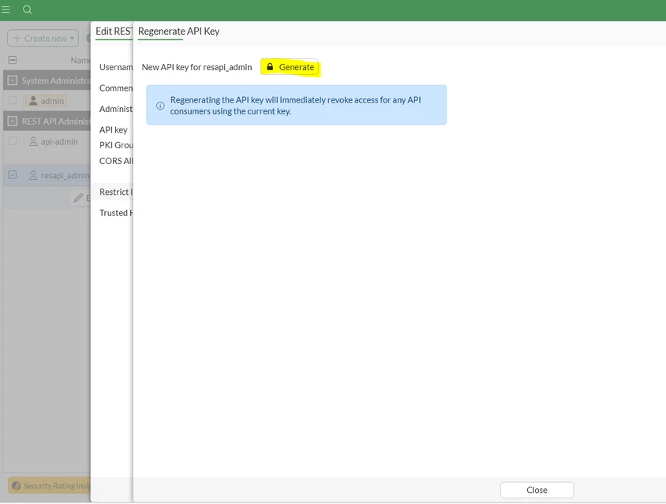Tick the checkbox for admin row
Image resolution: width=666 pixels, height=504 pixels.
pos(13,100)
